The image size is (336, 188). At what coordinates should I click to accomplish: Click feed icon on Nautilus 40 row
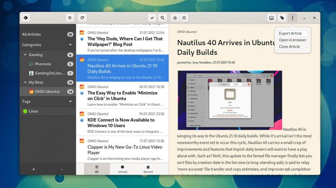(x=82, y=60)
